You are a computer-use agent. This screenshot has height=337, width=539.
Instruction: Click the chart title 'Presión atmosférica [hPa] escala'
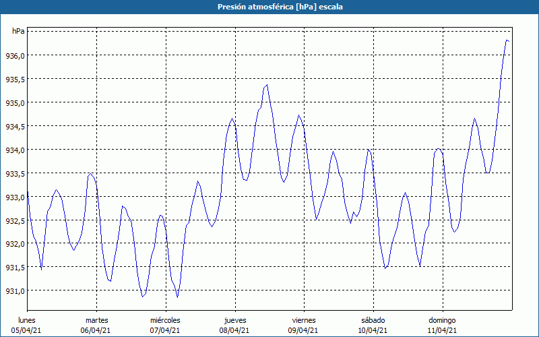(280, 7)
